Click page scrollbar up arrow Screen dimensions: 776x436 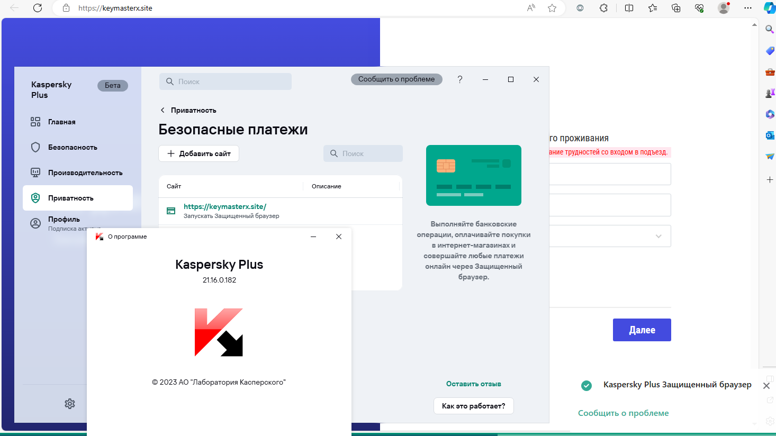pos(754,24)
